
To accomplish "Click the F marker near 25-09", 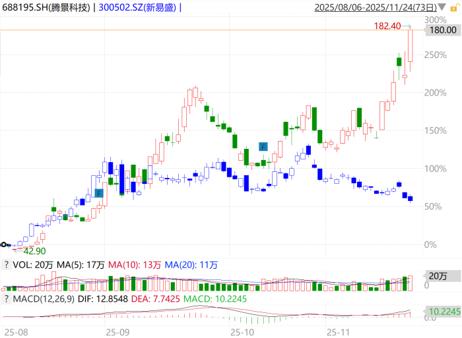I will click(99, 193).
